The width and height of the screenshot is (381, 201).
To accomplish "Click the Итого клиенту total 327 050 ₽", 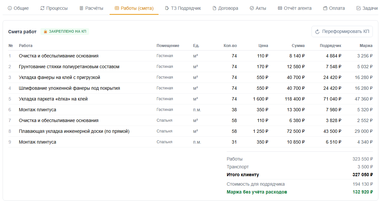I will coord(362,175).
